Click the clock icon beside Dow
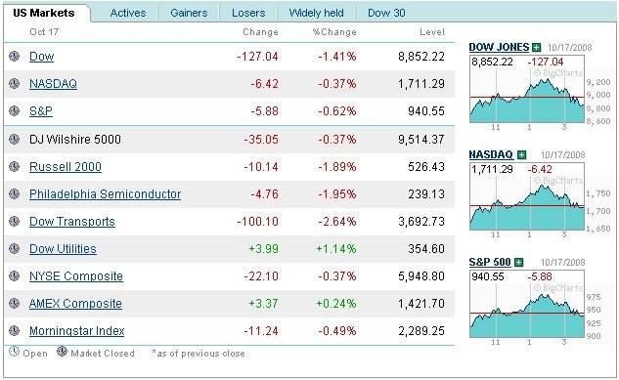The height and width of the screenshot is (380, 619). pyautogui.click(x=15, y=57)
